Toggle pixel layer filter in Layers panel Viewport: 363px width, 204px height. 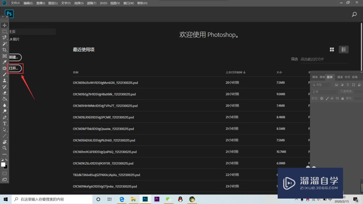[x=337, y=85]
